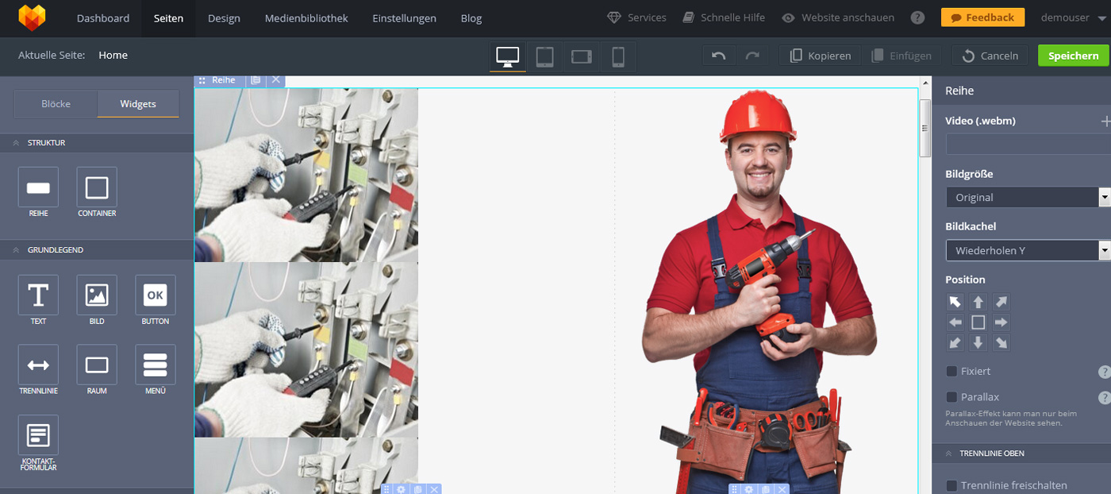The width and height of the screenshot is (1111, 494).
Task: Open the Bildgröße Original dropdown
Action: click(1027, 197)
